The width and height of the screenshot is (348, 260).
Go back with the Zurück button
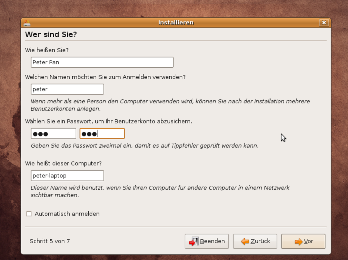click(255, 241)
